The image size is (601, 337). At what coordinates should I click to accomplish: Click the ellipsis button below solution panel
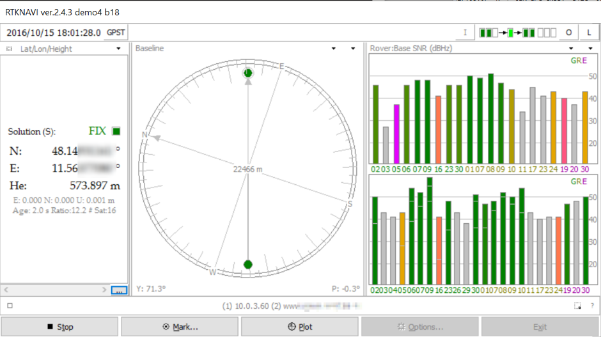pos(119,290)
